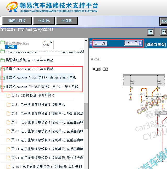Image resolution: width=167 pixels, height=169 pixels.
Task: Open 页 5 with 左前高音喇
Action: [47, 122]
